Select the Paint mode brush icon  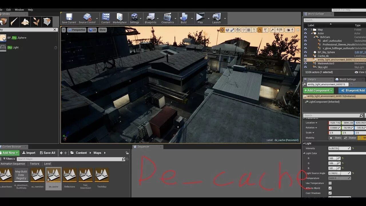coord(14,22)
